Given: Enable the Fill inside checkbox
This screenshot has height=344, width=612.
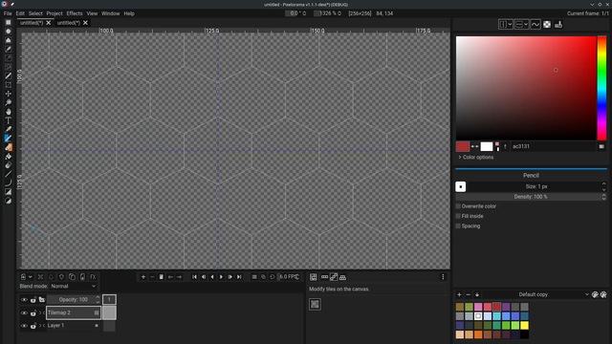Looking at the screenshot, I should point(458,216).
